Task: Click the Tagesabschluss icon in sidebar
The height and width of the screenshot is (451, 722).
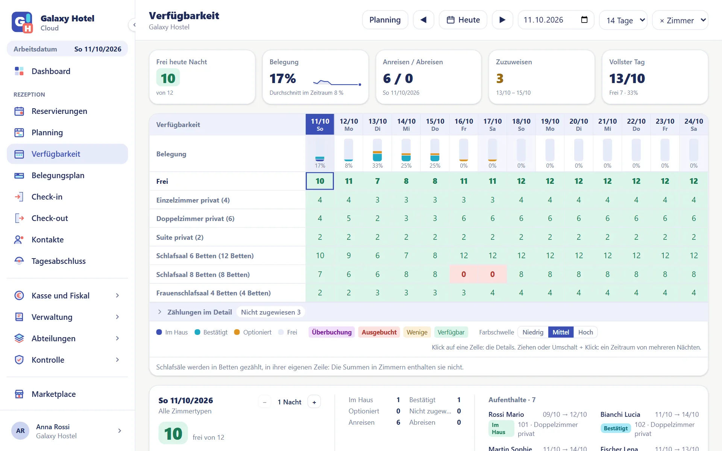Action: (x=19, y=261)
